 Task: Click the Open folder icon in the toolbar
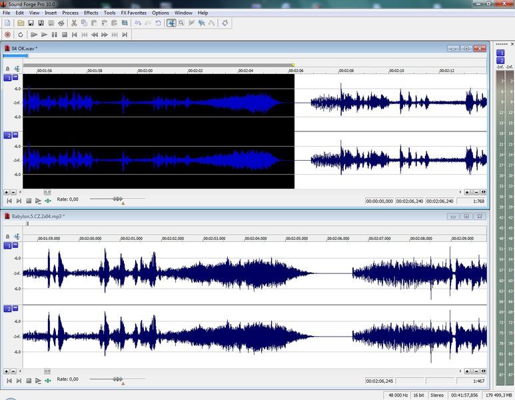21,23
